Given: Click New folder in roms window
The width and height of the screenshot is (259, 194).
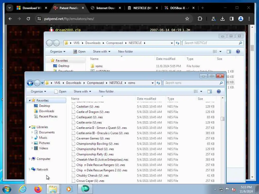Looking at the screenshot, I should [x=106, y=91].
